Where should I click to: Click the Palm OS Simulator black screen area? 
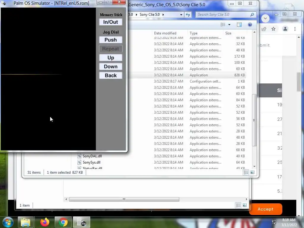click(x=48, y=79)
